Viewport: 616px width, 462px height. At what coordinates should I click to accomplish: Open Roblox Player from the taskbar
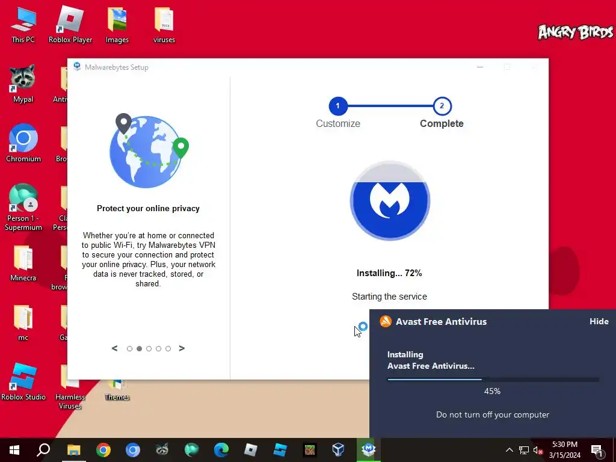pos(251,450)
